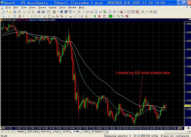Click the green up arrow marker tool
This screenshot has height=137, width=191.
pos(95,16)
